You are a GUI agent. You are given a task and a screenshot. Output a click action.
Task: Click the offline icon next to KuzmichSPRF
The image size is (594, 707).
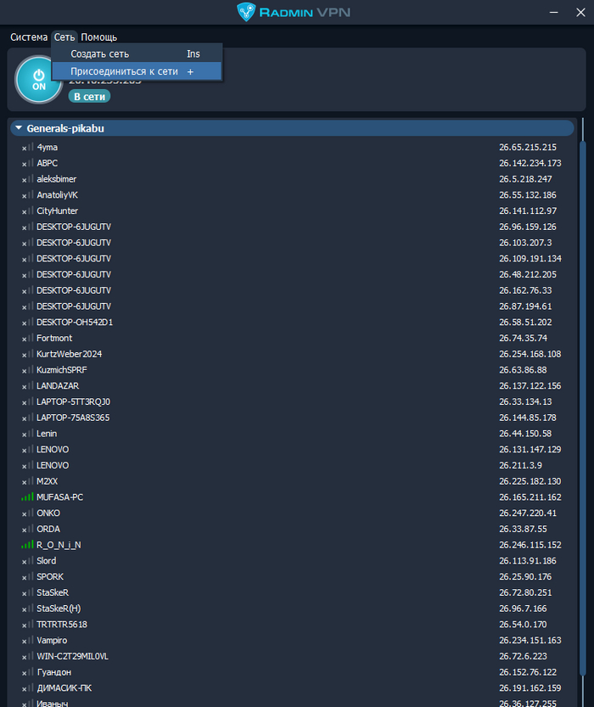[27, 370]
